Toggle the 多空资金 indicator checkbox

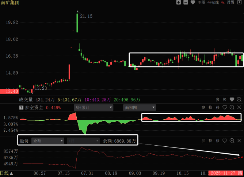pos(21,108)
